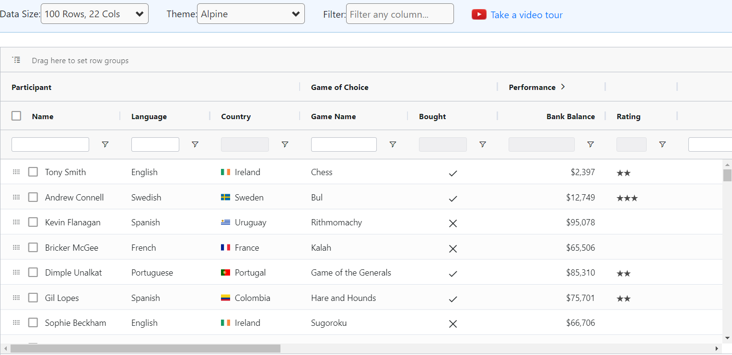This screenshot has width=732, height=355.
Task: Open the Name column filter funnel icon
Action: [105, 144]
